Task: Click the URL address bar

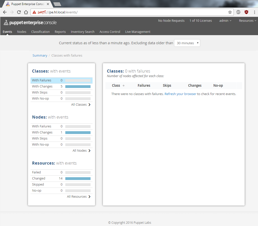Action: pos(132,12)
